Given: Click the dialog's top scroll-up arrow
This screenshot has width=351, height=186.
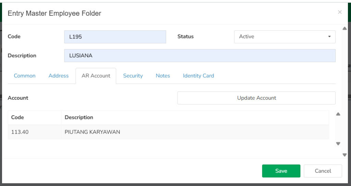Looking at the screenshot, I should click(344, 28).
